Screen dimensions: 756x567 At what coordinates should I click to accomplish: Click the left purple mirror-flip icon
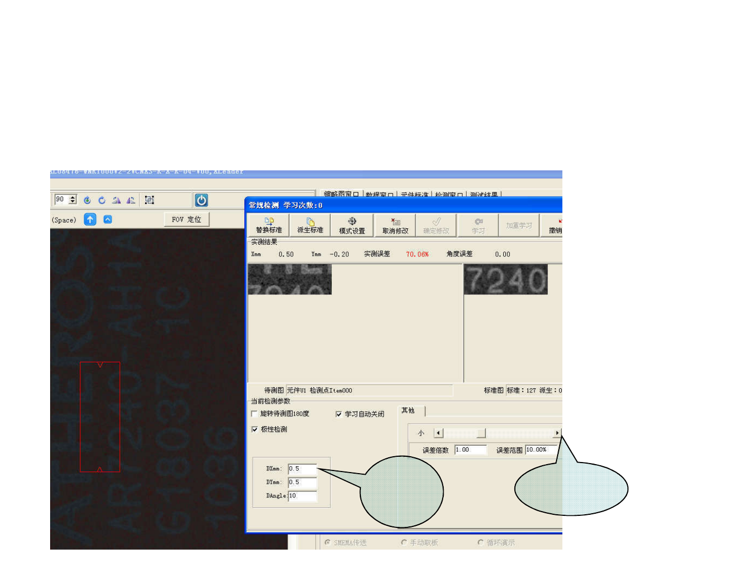click(x=117, y=200)
